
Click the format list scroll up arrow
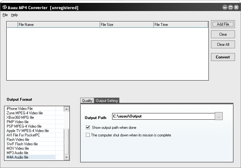66,109
